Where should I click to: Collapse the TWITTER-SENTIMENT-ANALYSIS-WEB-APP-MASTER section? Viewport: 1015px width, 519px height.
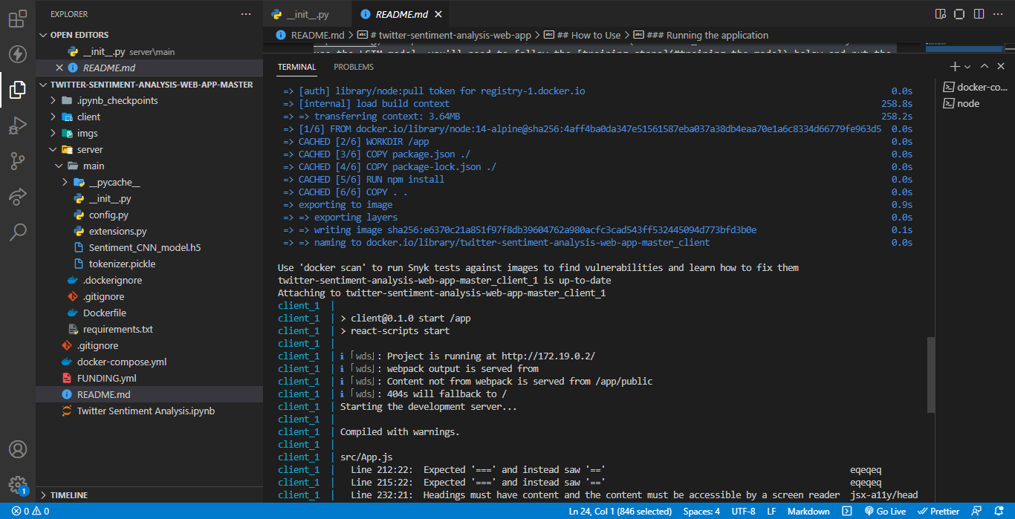click(149, 84)
